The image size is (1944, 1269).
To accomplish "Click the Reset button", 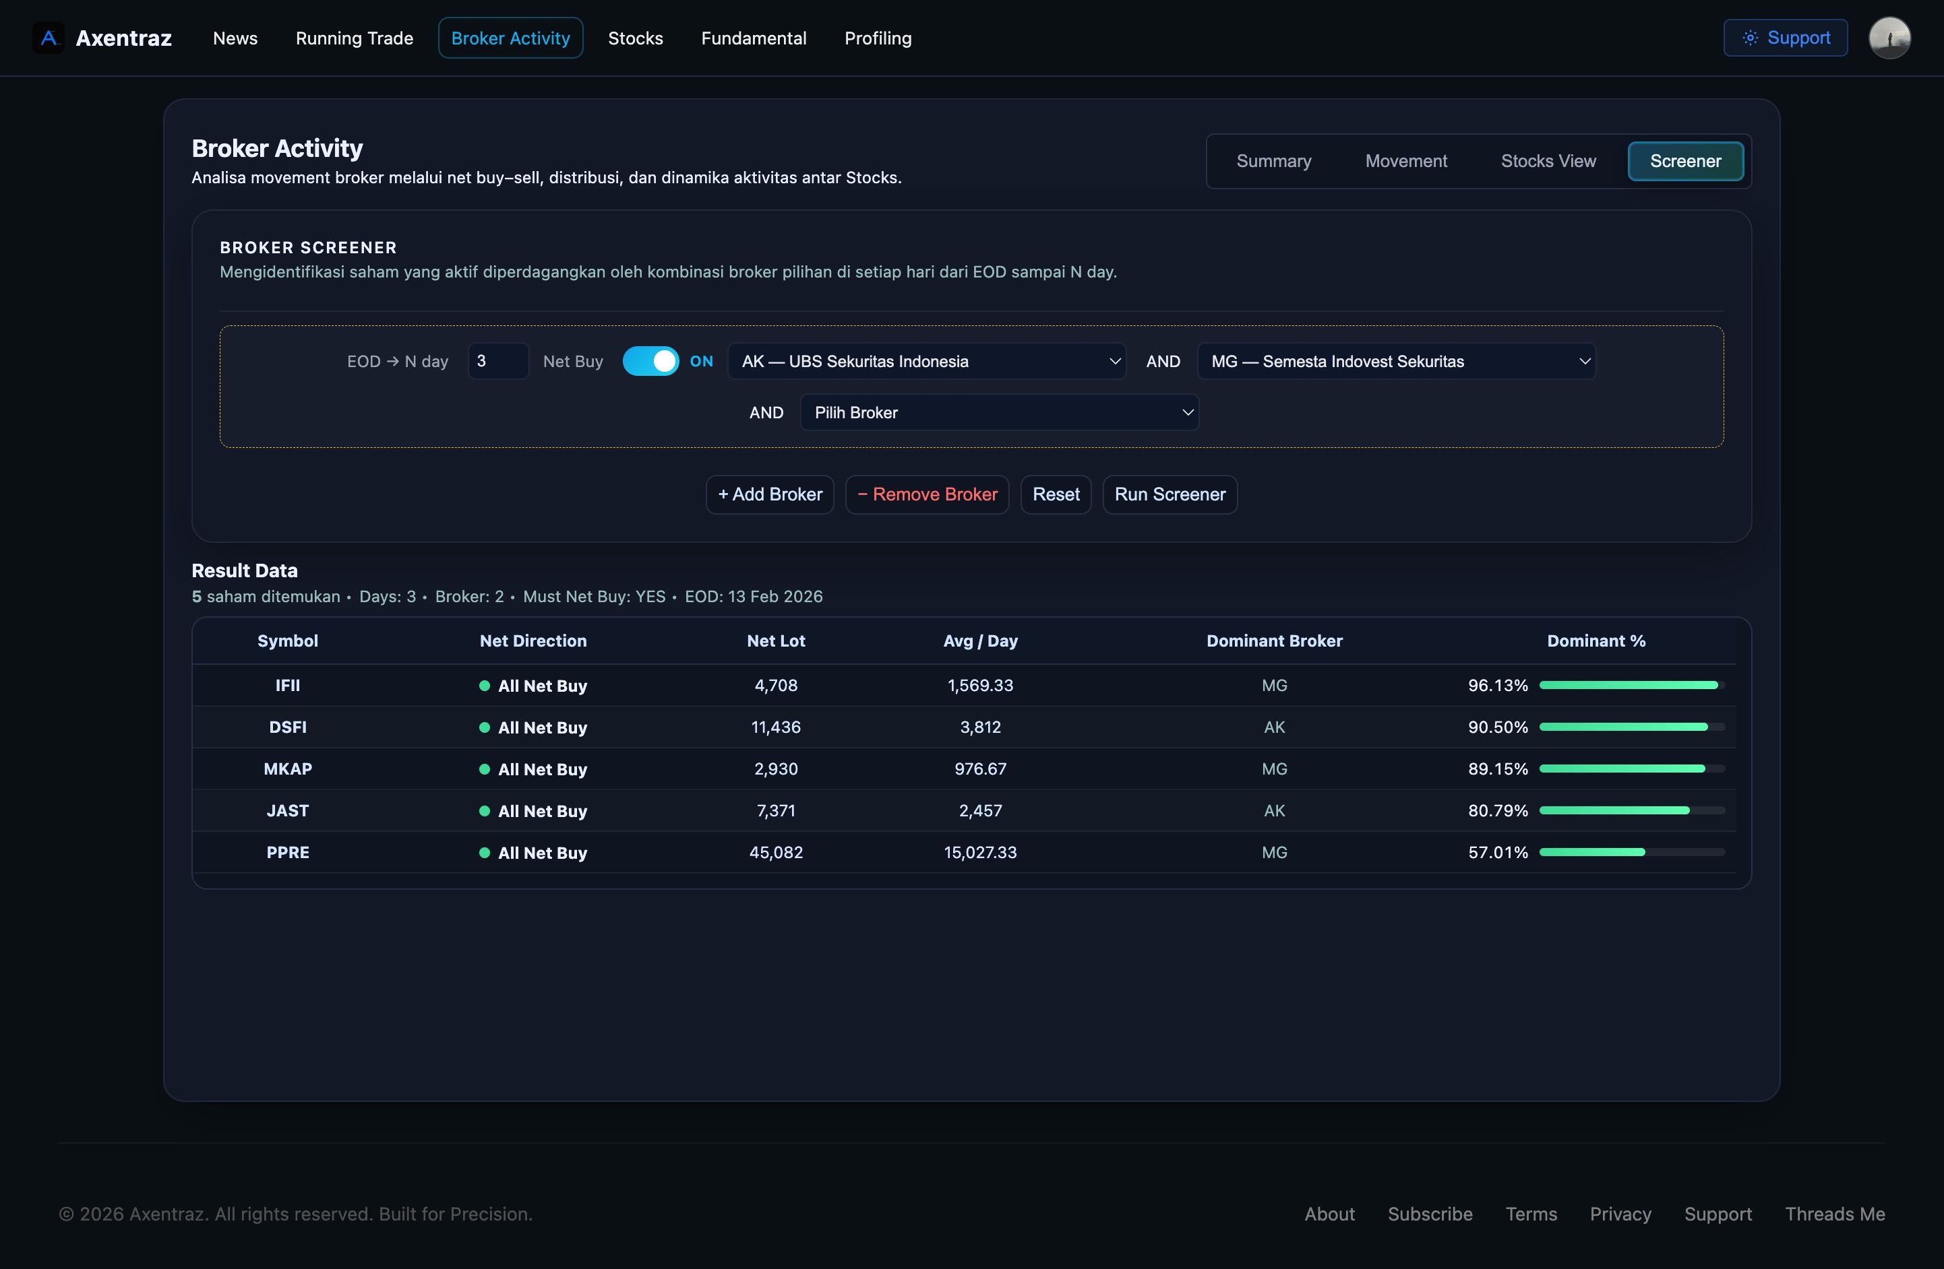I will (1056, 494).
